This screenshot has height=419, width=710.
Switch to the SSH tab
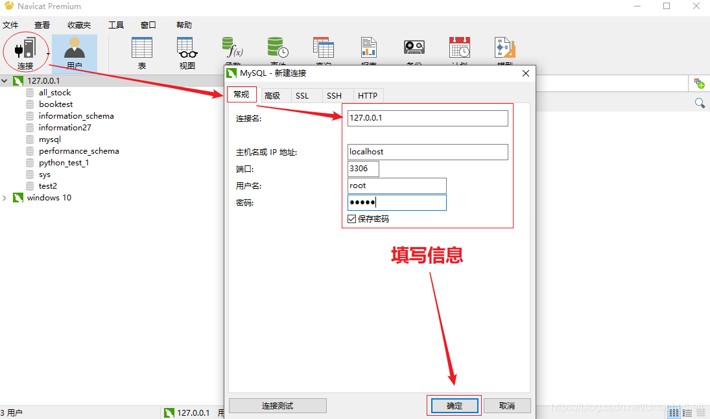(x=333, y=95)
